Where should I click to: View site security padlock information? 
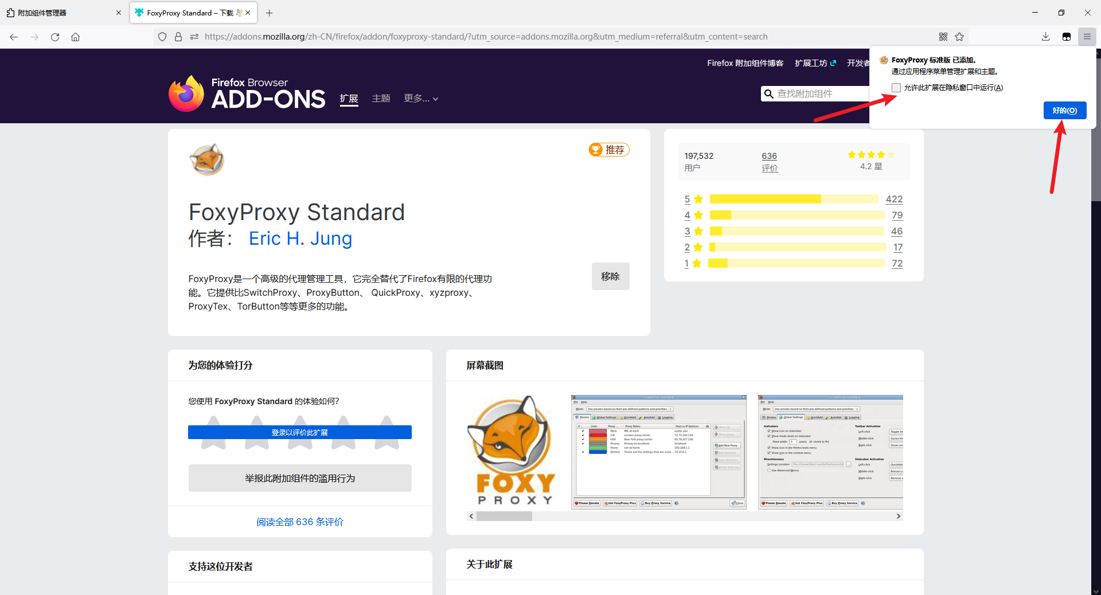coord(178,37)
